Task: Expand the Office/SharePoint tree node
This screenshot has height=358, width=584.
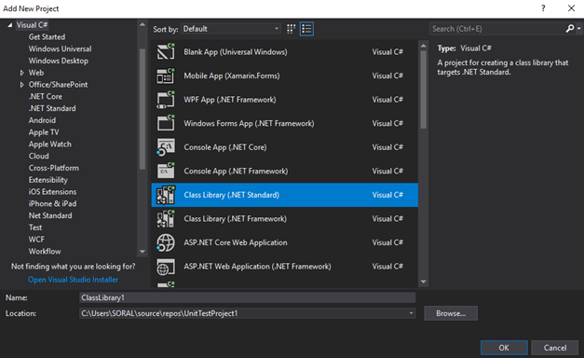Action: 21,85
